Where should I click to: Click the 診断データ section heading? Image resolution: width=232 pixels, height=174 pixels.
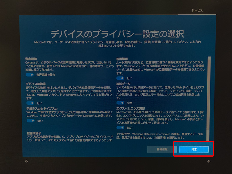tap(123, 83)
